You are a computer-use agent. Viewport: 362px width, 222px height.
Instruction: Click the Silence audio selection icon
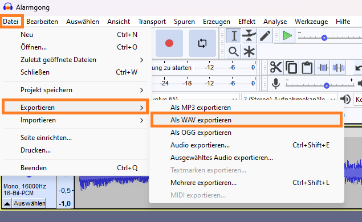pyautogui.click(x=338, y=68)
